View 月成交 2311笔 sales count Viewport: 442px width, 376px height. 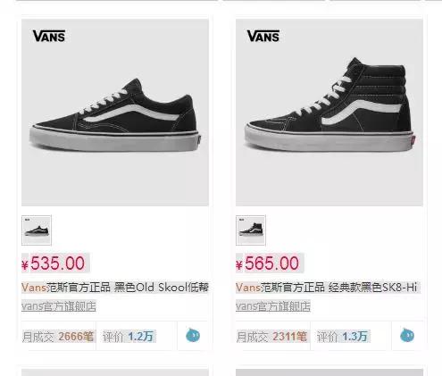coord(271,337)
